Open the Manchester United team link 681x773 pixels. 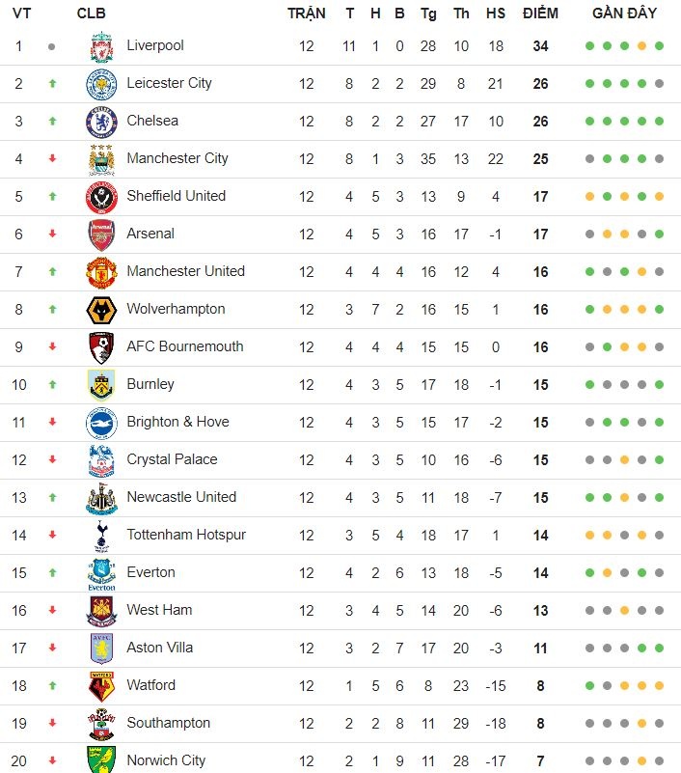coord(185,271)
